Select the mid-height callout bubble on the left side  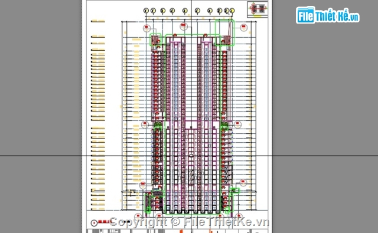[145, 124]
